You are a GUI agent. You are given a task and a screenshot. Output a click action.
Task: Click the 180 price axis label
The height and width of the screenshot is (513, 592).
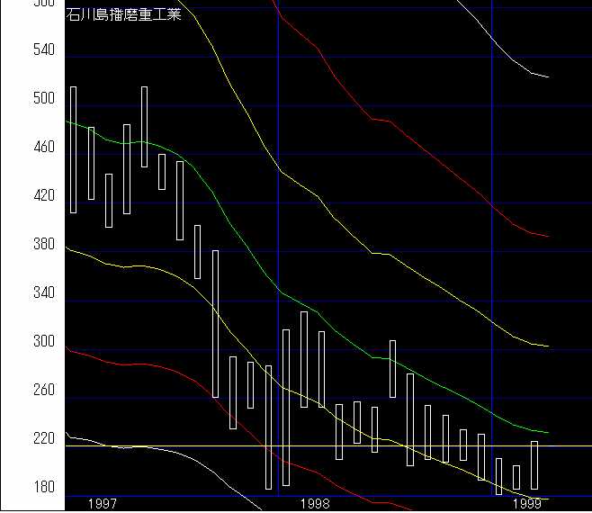point(43,488)
